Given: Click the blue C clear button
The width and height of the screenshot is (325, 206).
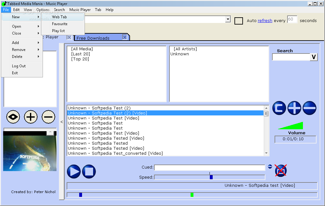Looking at the screenshot, I should [x=279, y=108].
